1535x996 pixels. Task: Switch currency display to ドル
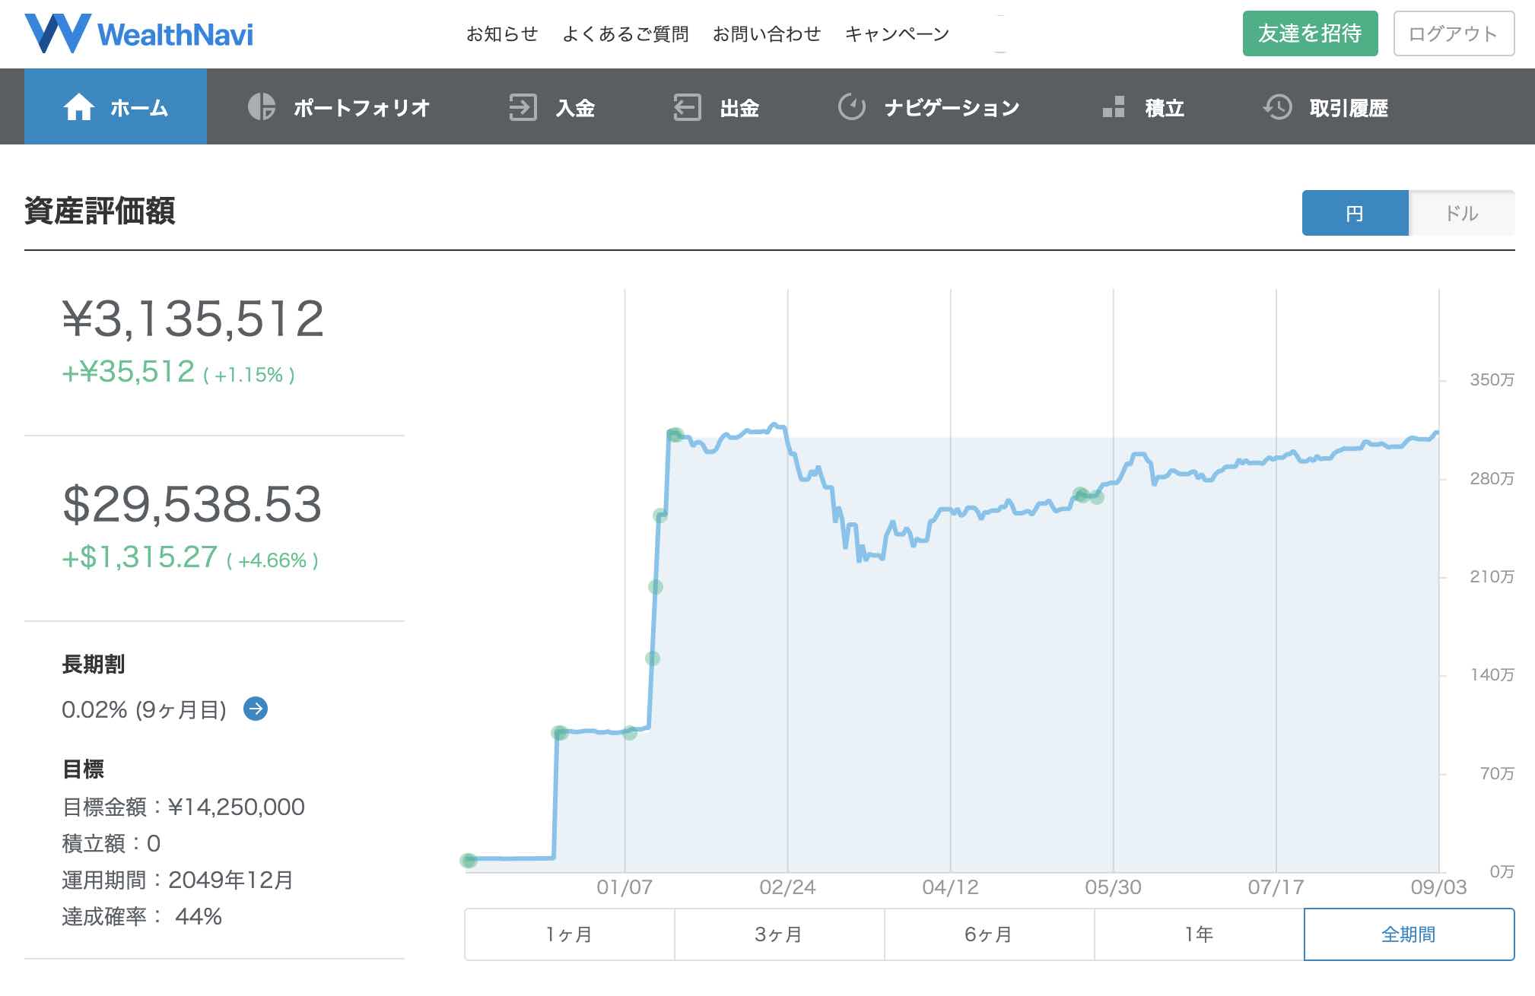1462,213
